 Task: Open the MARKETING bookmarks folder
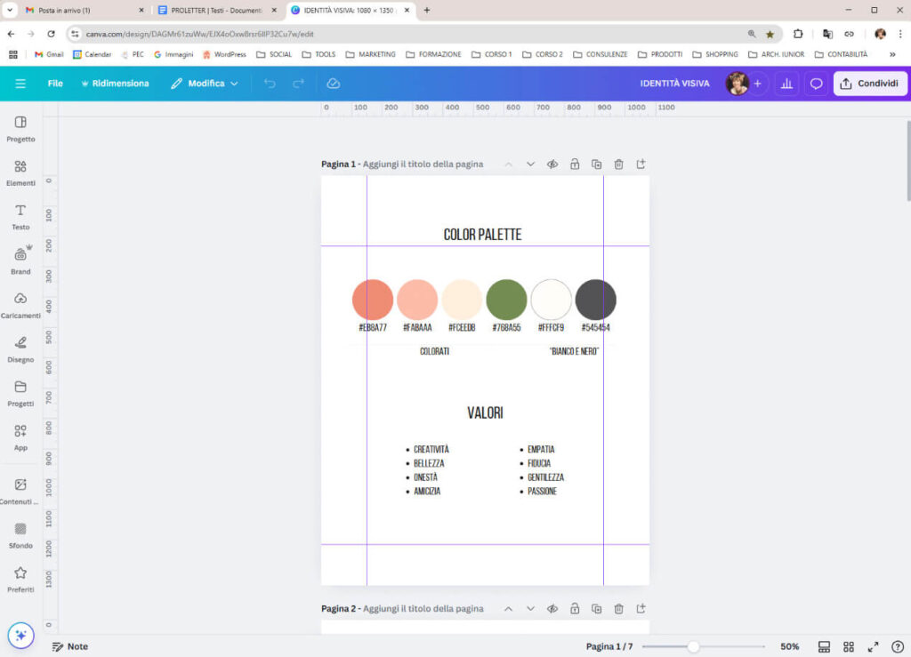pyautogui.click(x=371, y=54)
